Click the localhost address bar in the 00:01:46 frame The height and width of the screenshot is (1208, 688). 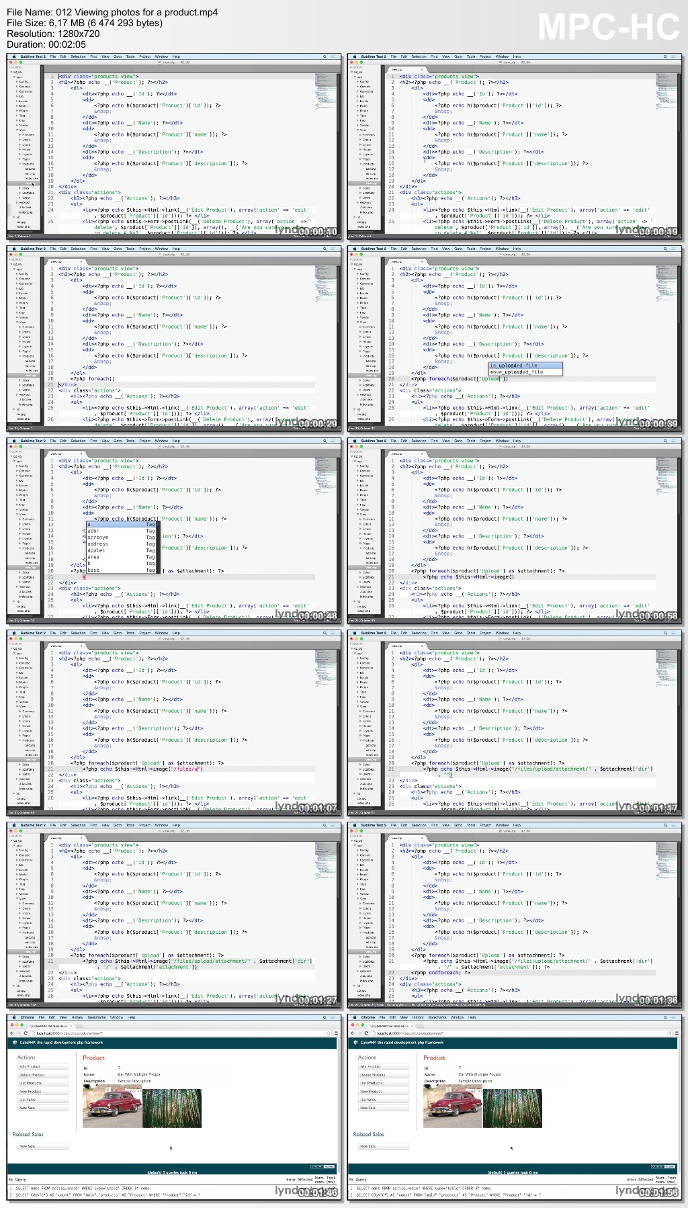179,1033
